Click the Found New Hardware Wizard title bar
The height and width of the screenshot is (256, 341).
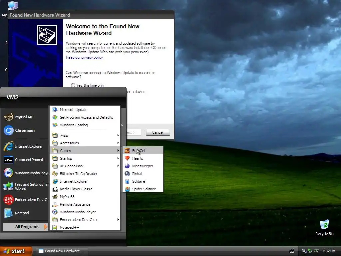pyautogui.click(x=91, y=15)
